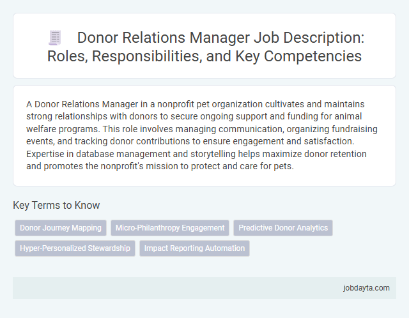Viewport: 409px width, 318px height.
Task: Select the Micro-Philanthropy Engagement tag
Action: [x=170, y=228]
